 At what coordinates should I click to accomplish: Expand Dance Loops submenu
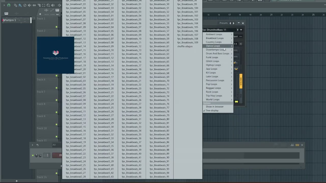[x=218, y=46]
